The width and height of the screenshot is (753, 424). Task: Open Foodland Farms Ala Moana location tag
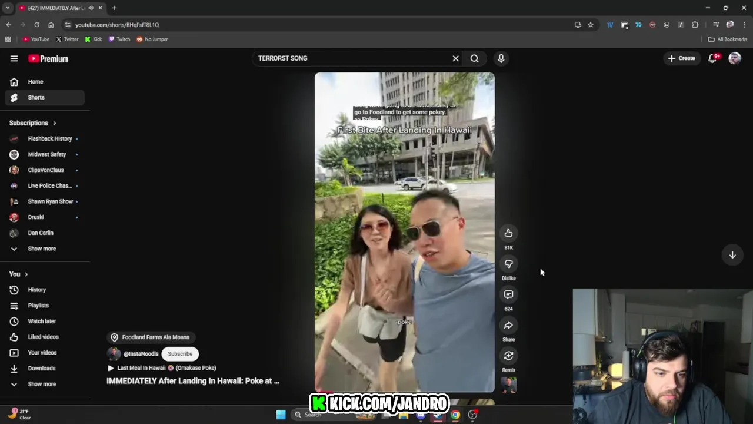click(151, 337)
